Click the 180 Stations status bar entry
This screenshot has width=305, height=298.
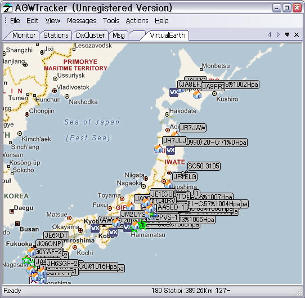tap(167, 291)
